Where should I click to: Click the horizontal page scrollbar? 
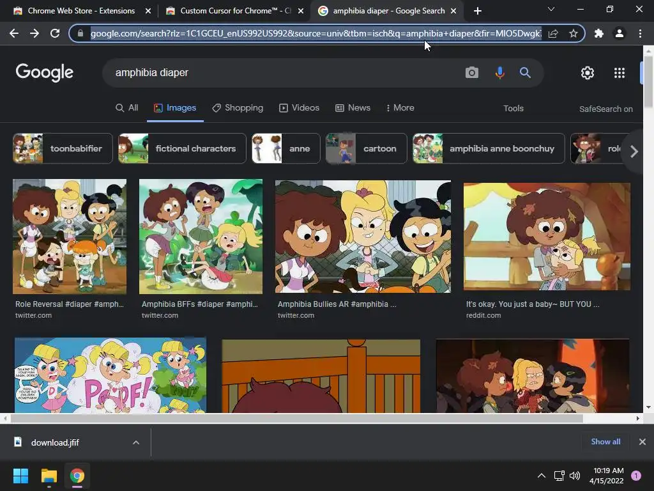pyautogui.click(x=296, y=418)
